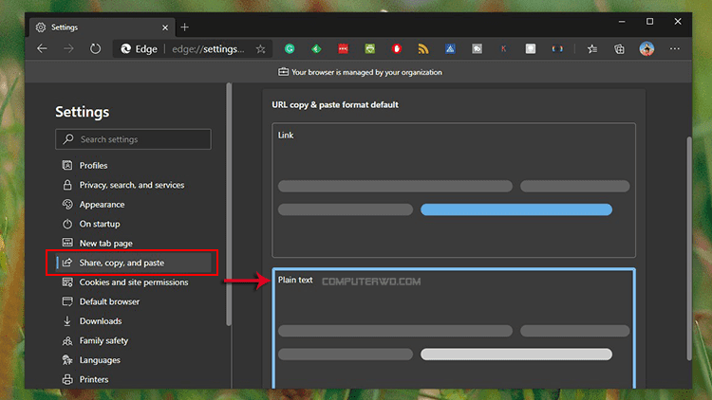
Task: Click the orange RSS feed extension icon
Action: click(423, 48)
